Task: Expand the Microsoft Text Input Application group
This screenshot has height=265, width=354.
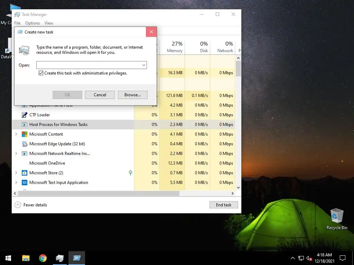Action: [x=16, y=183]
